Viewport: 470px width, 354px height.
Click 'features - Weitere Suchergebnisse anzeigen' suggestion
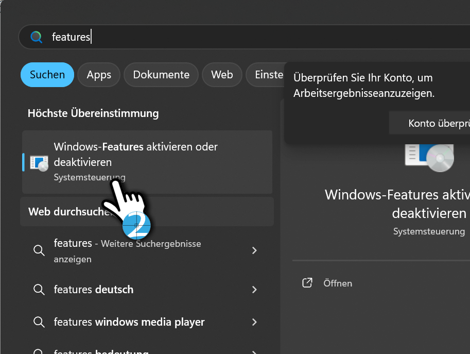[x=147, y=250]
